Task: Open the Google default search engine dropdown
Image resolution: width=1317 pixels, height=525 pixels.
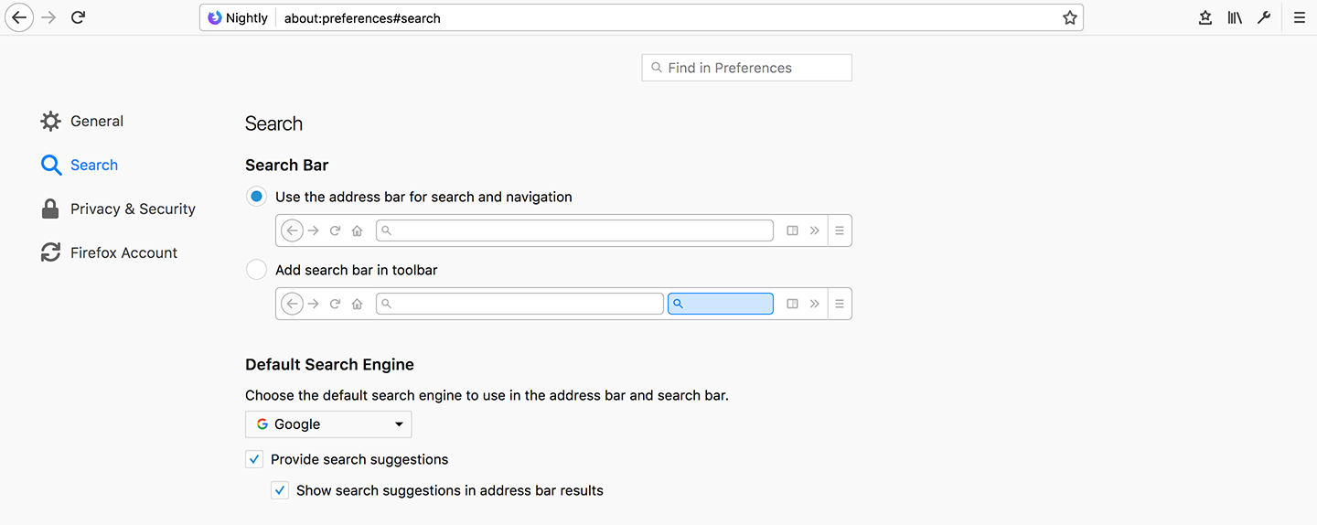Action: pyautogui.click(x=328, y=424)
